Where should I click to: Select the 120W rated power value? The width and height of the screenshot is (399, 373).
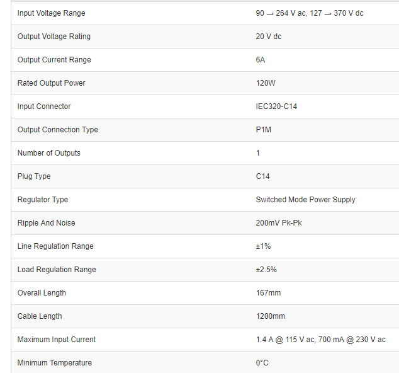(x=267, y=83)
